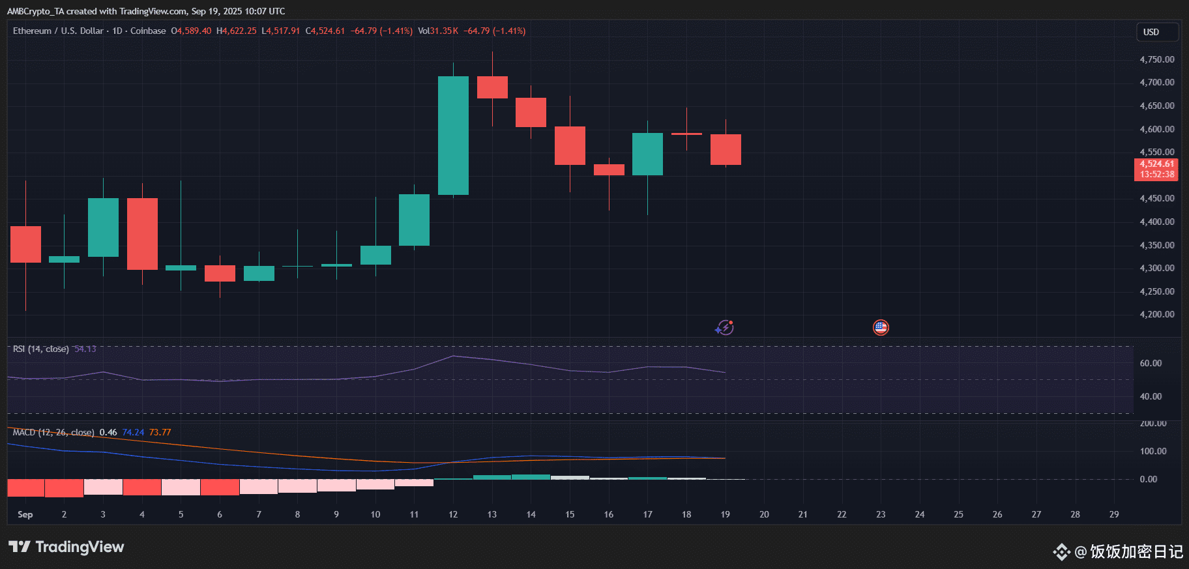Click the Sep date label on time axis

coord(25,514)
